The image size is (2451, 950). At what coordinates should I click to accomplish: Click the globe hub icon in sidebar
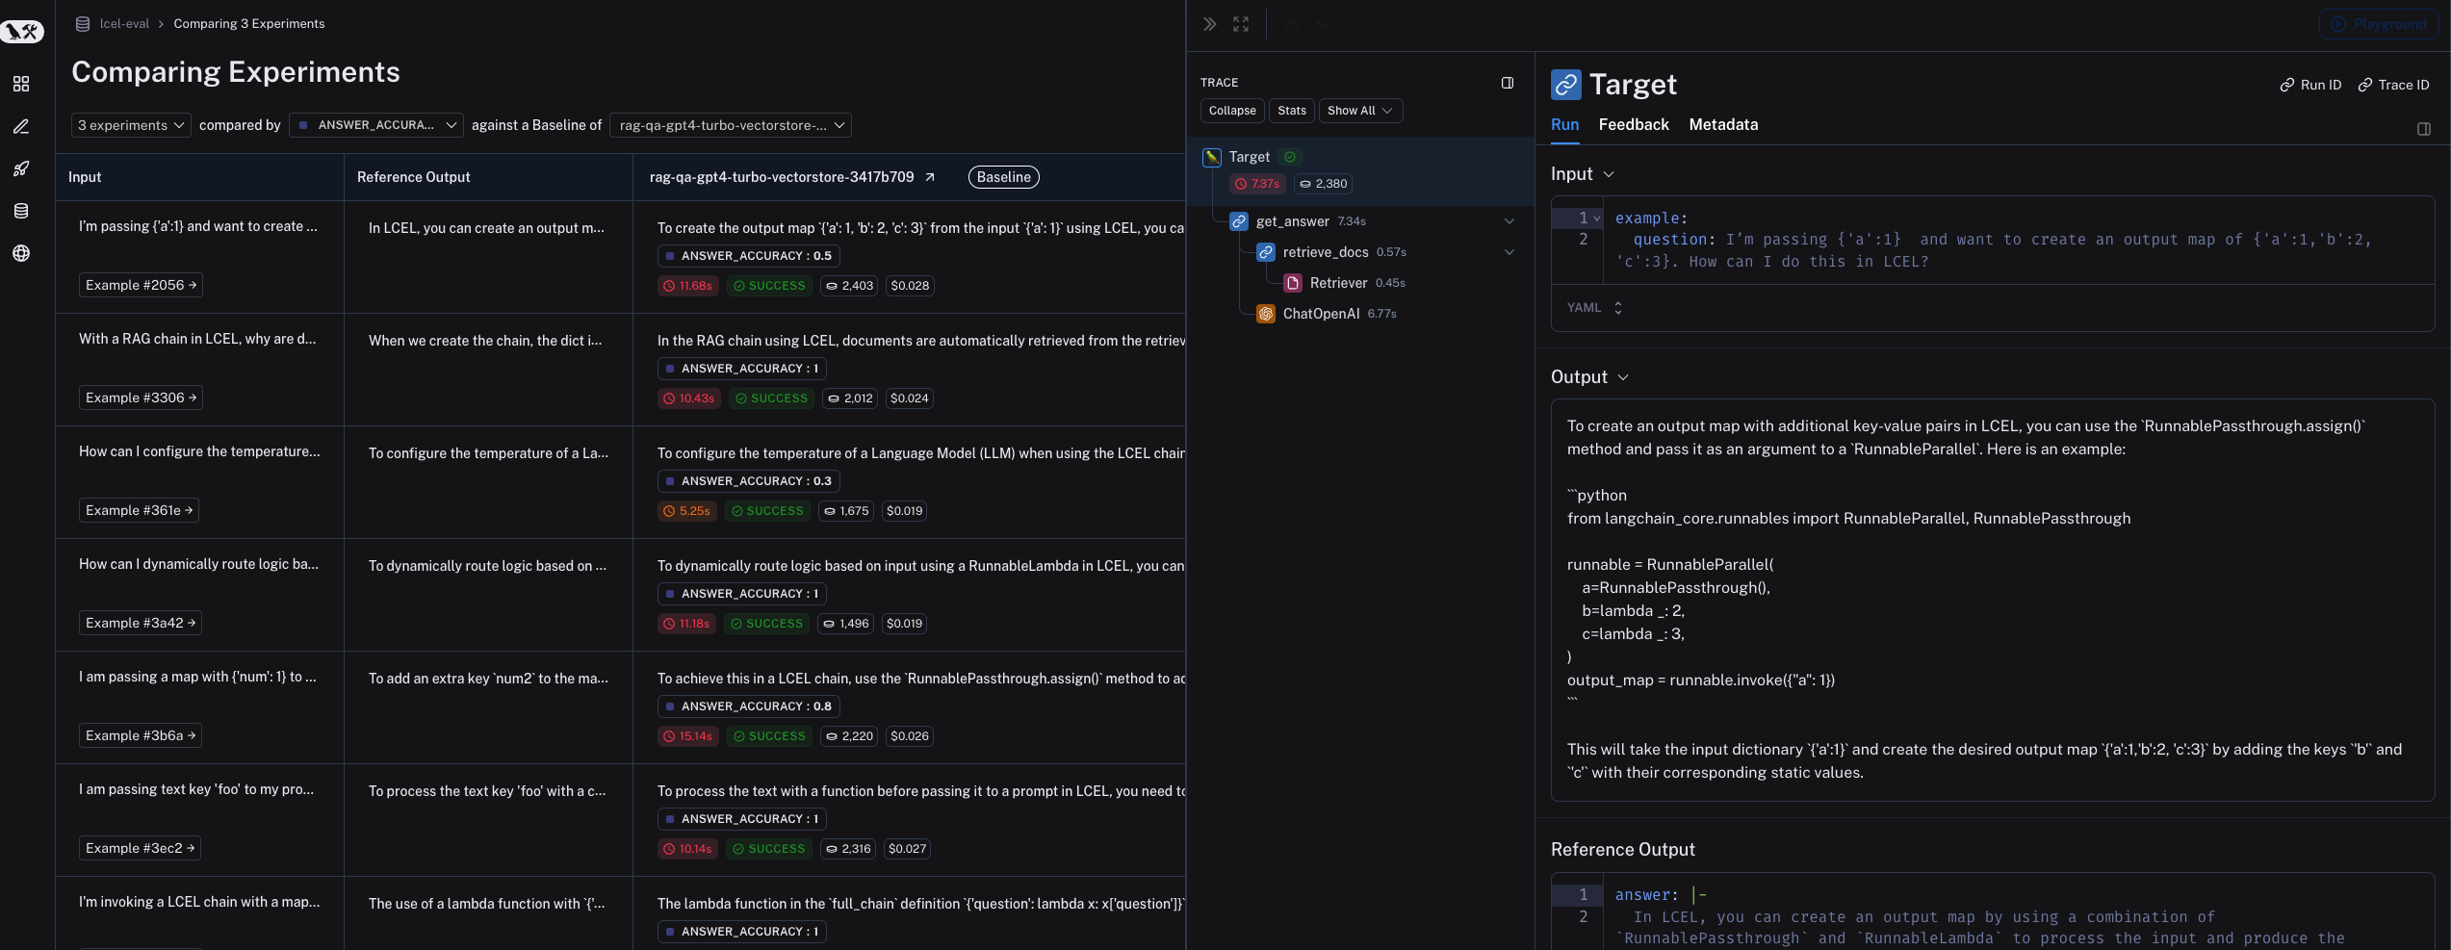coord(21,253)
